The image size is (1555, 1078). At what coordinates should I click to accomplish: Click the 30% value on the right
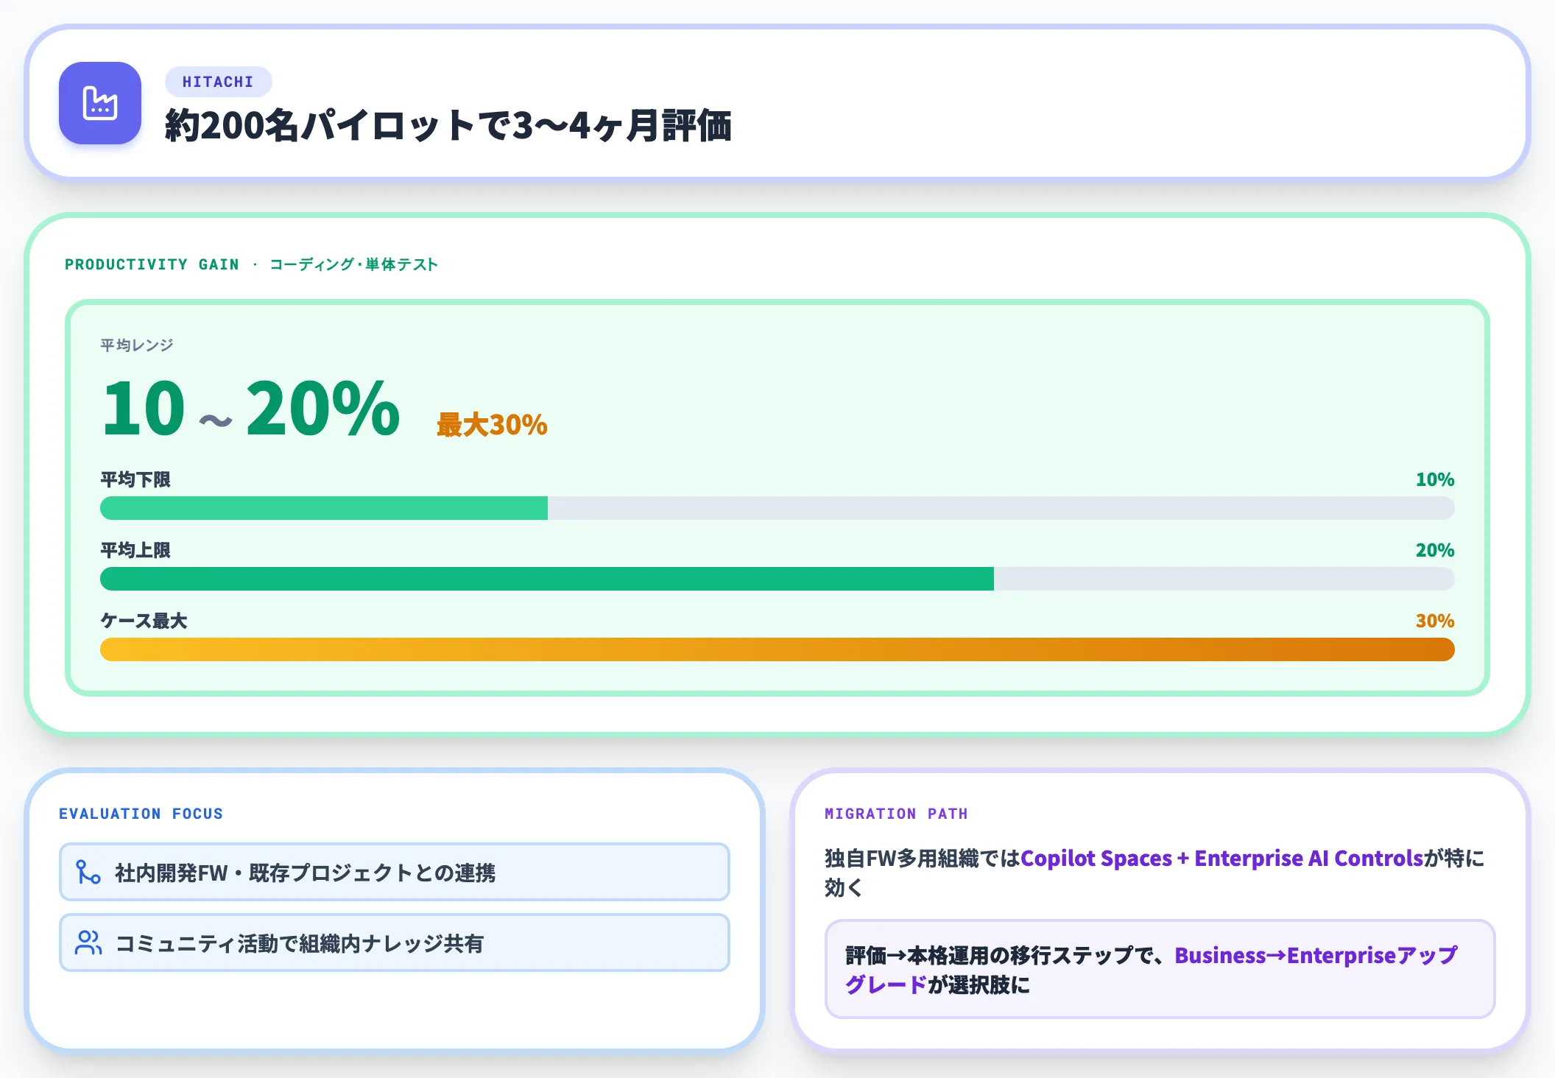pyautogui.click(x=1434, y=621)
